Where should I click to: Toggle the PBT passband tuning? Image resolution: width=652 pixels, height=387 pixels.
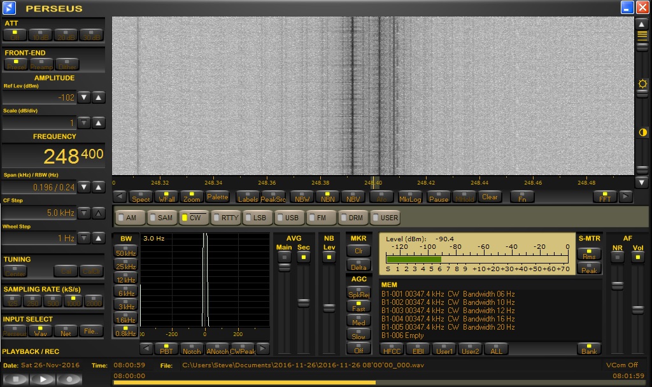pos(166,348)
